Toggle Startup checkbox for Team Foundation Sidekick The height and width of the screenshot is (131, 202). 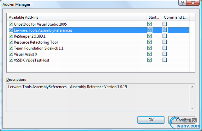pos(149,48)
